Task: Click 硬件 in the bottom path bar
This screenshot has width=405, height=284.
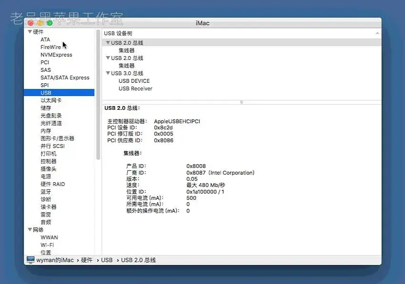Action: coord(87,260)
